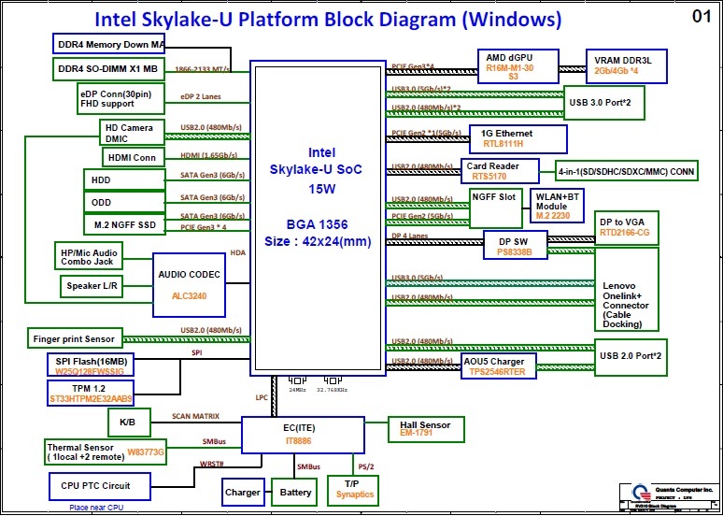
Task: Select the "Charger" block
Action: click(x=243, y=493)
